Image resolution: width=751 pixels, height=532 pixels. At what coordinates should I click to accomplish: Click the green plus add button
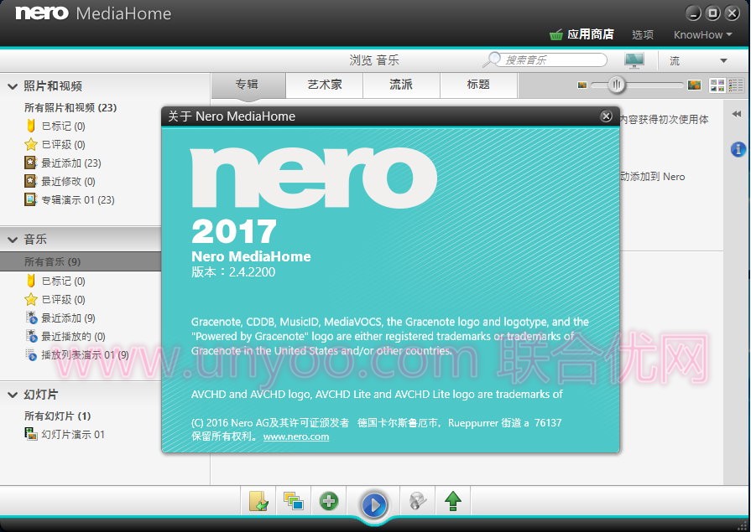pos(329,501)
